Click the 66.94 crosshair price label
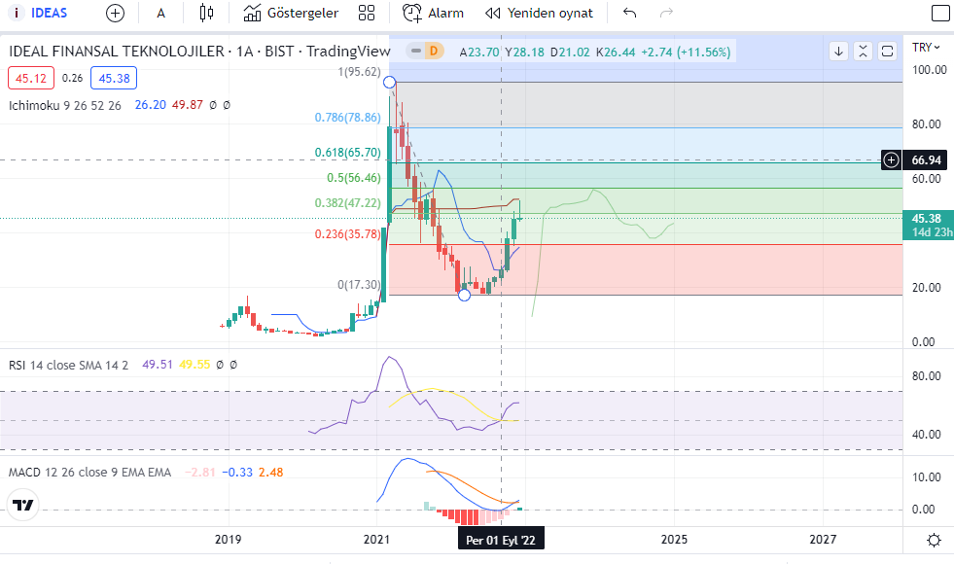This screenshot has height=564, width=954. click(x=926, y=160)
